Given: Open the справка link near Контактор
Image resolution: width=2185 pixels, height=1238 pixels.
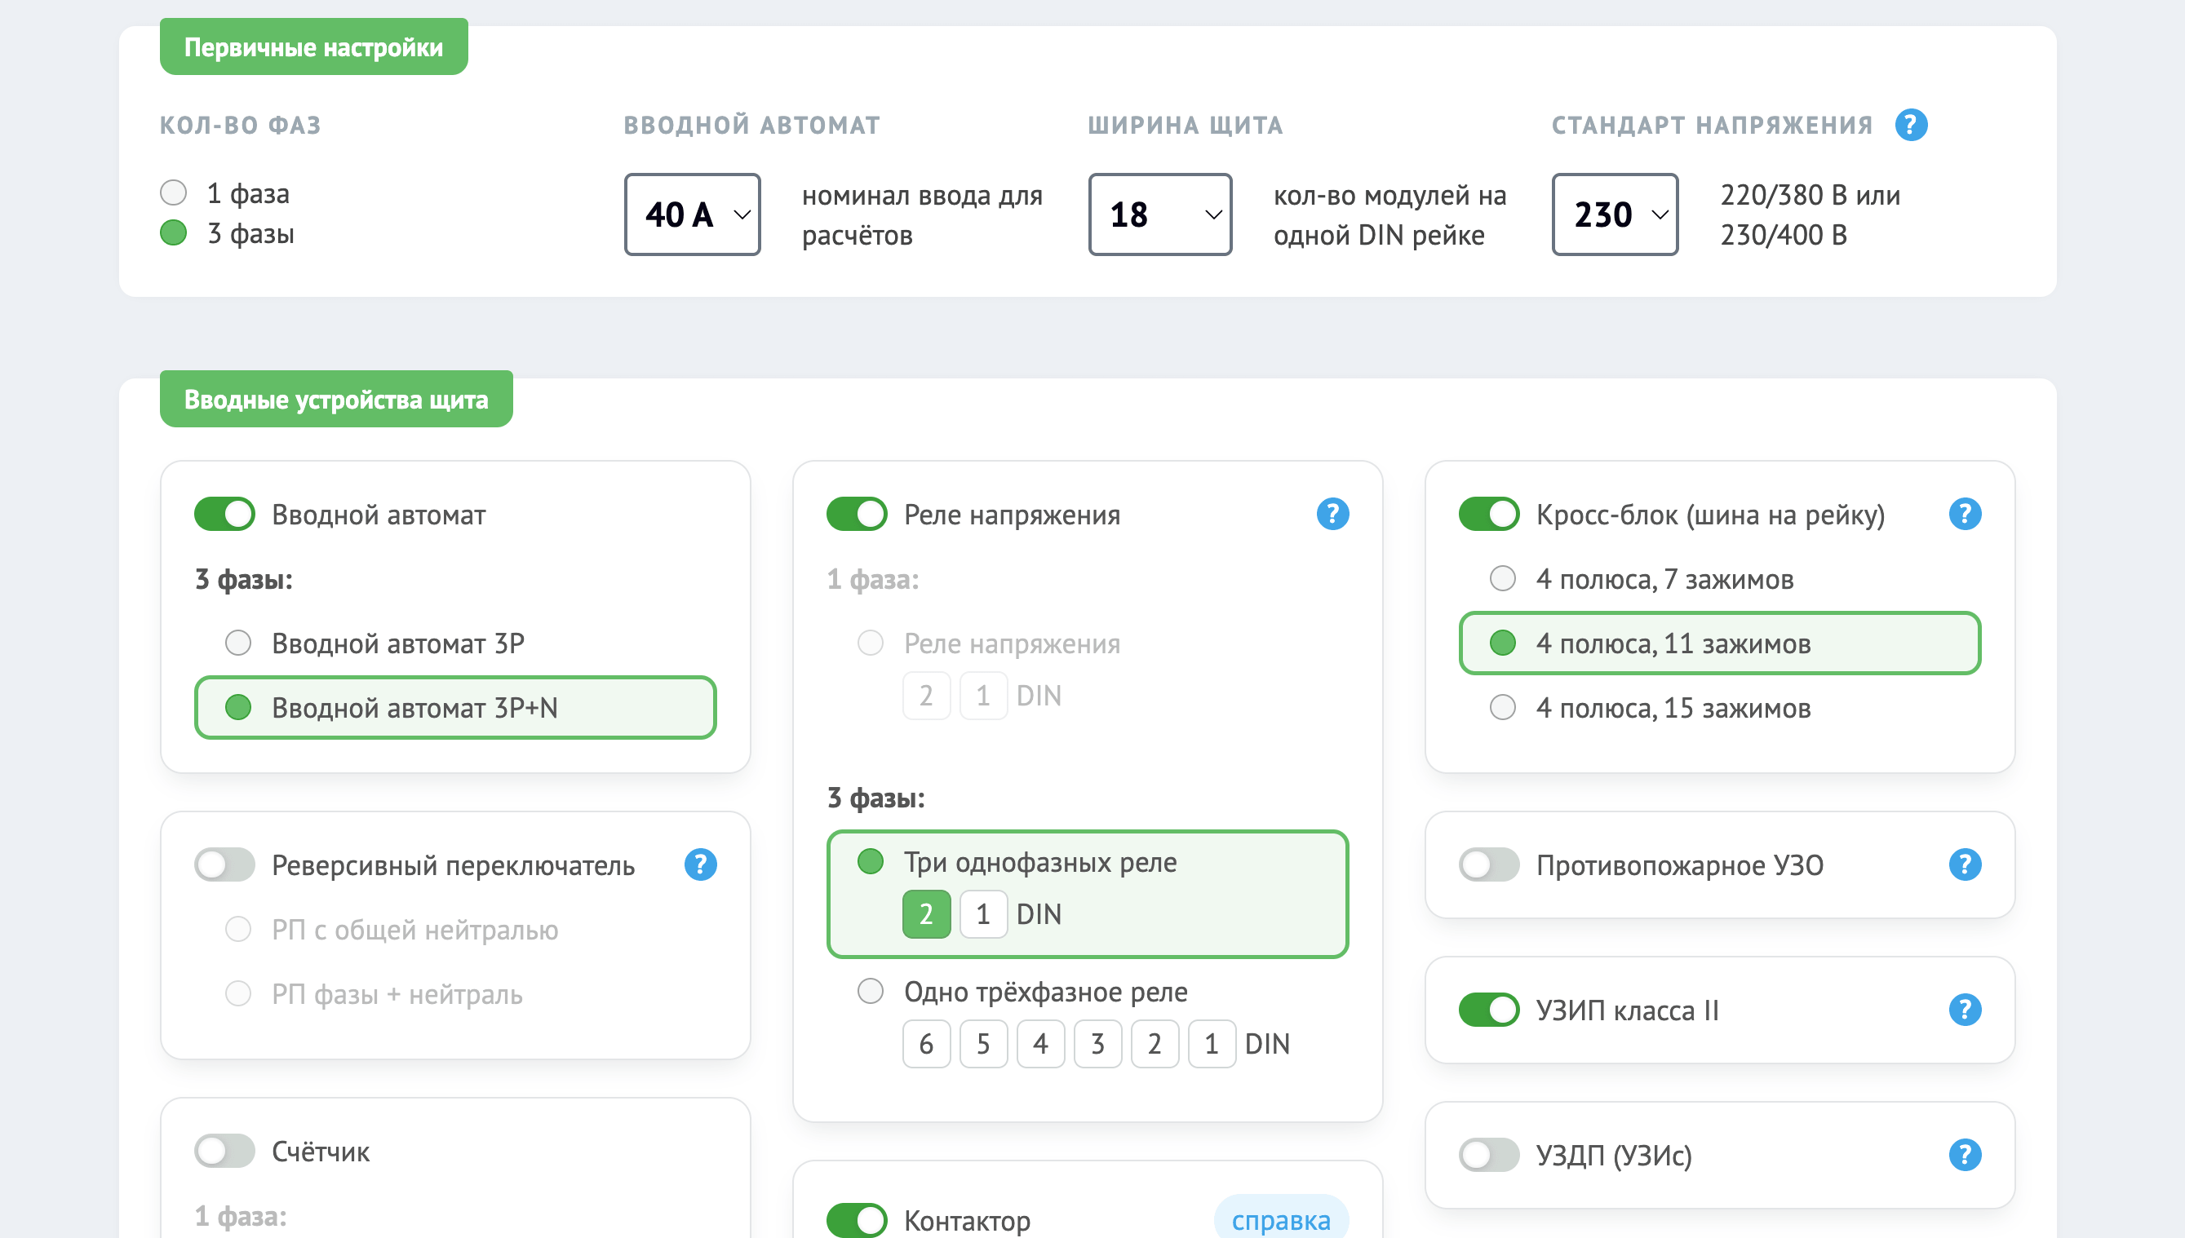Looking at the screenshot, I should pyautogui.click(x=1281, y=1220).
